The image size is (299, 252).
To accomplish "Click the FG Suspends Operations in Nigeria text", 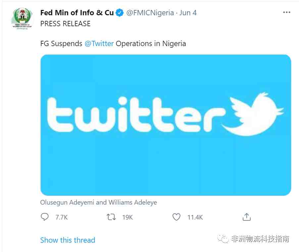I will point(113,44).
